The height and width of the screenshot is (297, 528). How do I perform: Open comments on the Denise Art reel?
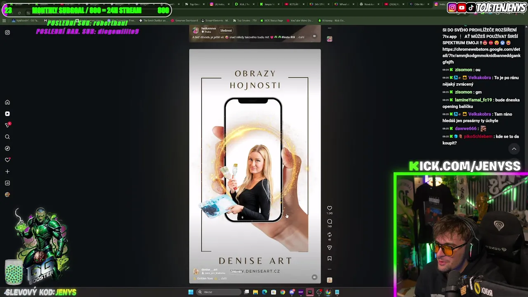click(x=329, y=222)
